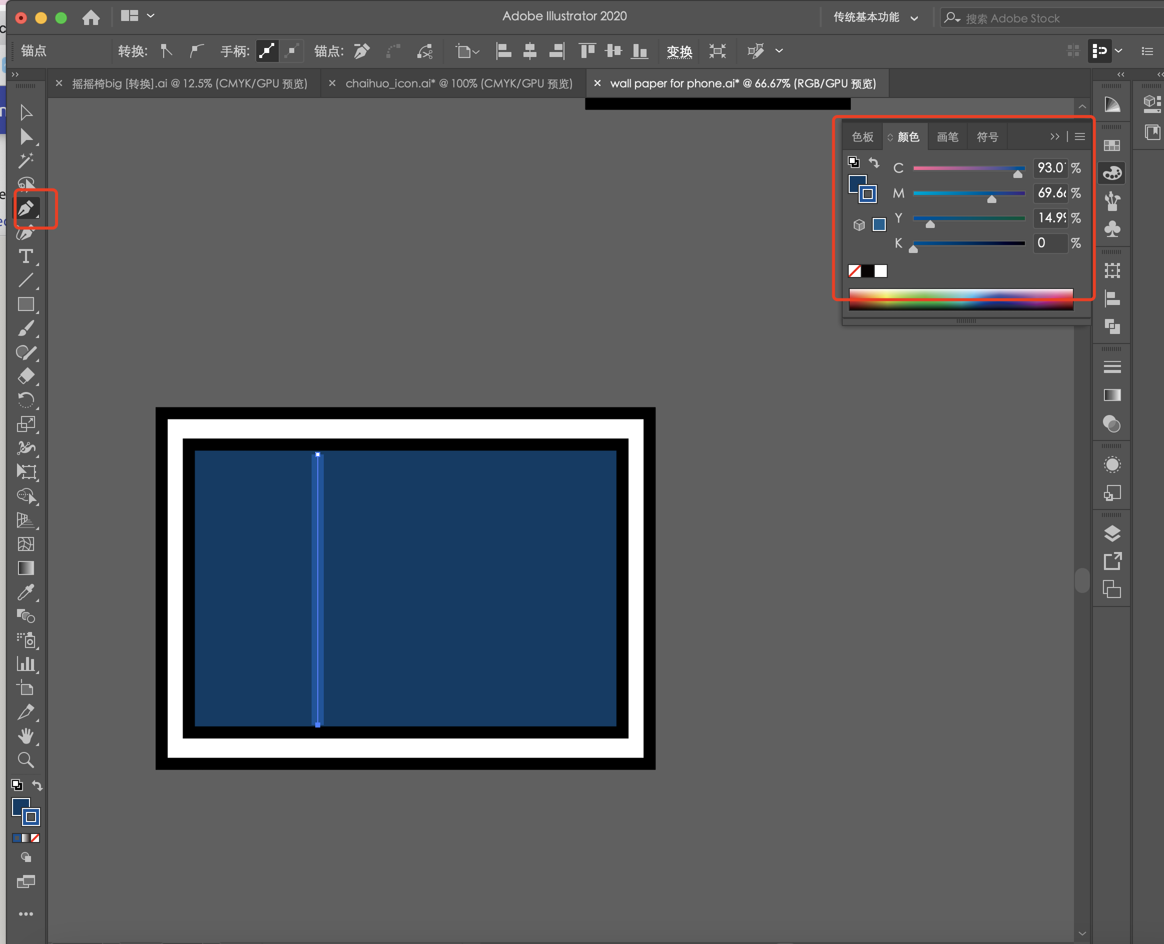1164x944 pixels.
Task: Switch to the 画笔 tab
Action: pyautogui.click(x=947, y=136)
